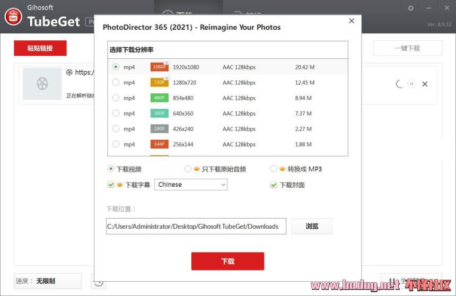
Task: Click the red download button
Action: click(227, 261)
